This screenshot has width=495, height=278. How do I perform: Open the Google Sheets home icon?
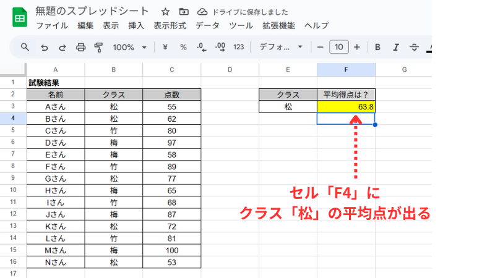click(x=20, y=17)
